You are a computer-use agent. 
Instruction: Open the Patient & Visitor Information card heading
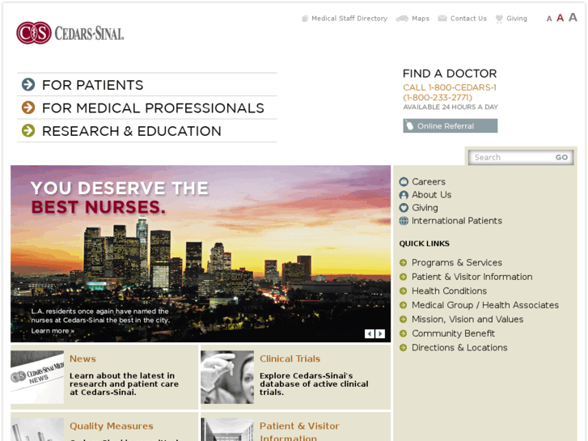point(299,431)
